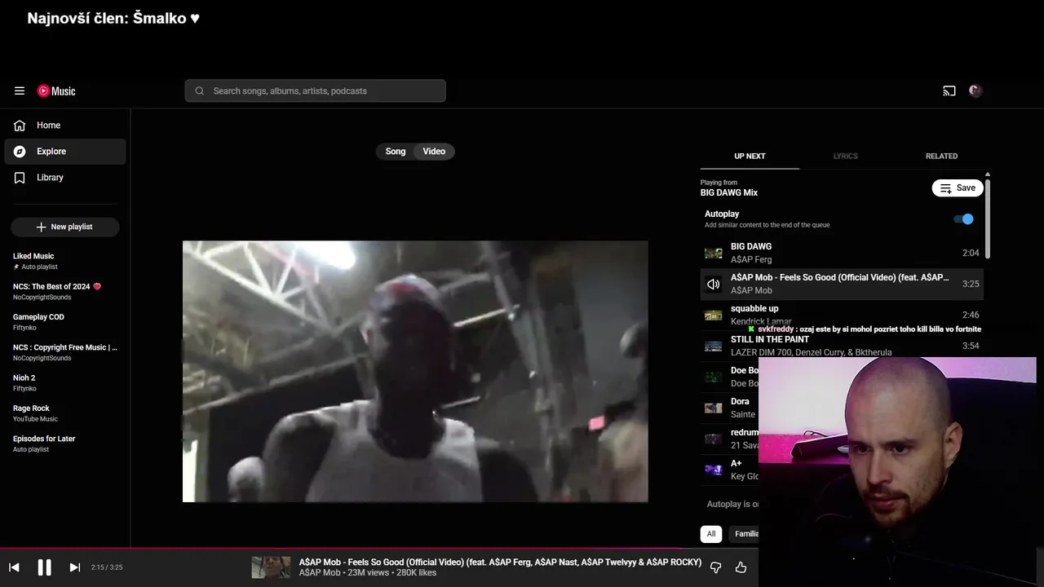Play BIG DAWG by A$AP Ferg
1044x587 pixels.
[x=842, y=253]
